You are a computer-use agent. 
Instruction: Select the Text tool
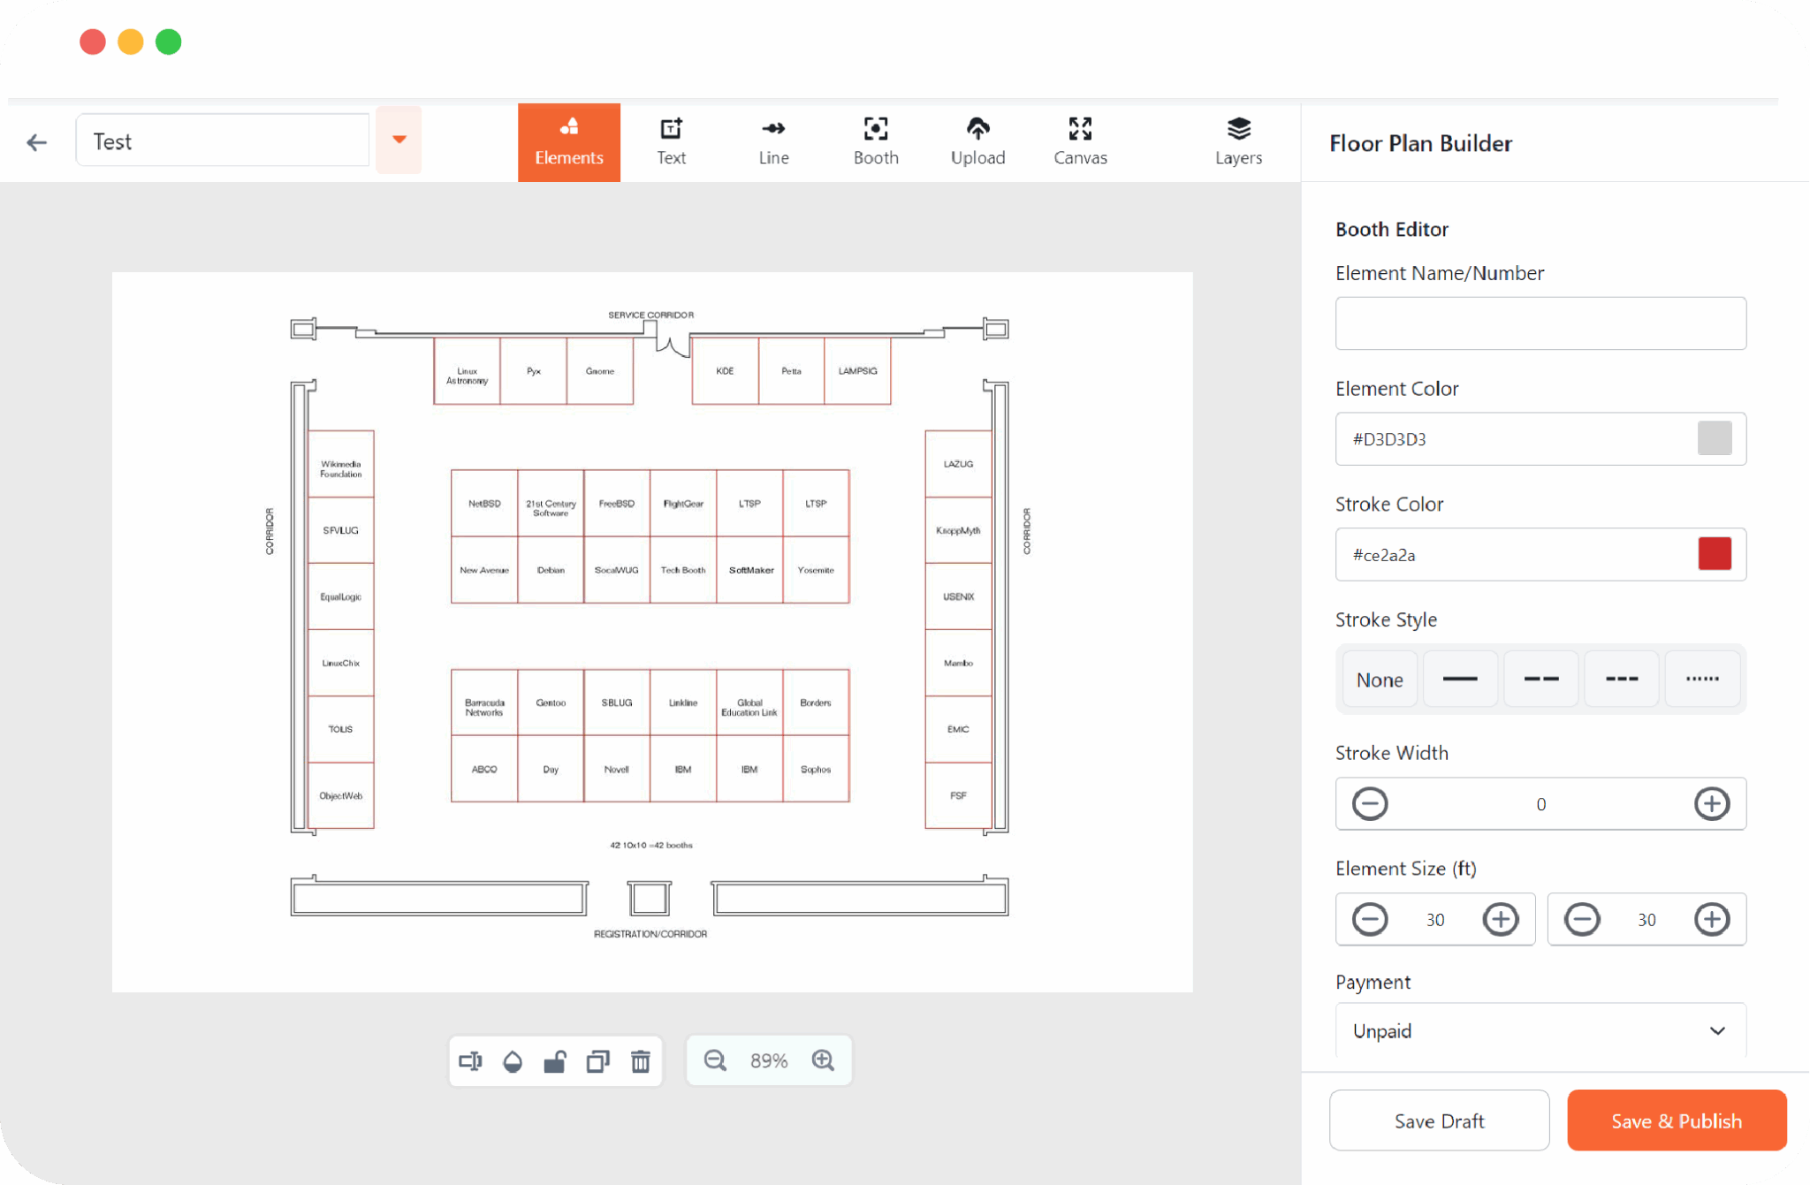(x=671, y=141)
